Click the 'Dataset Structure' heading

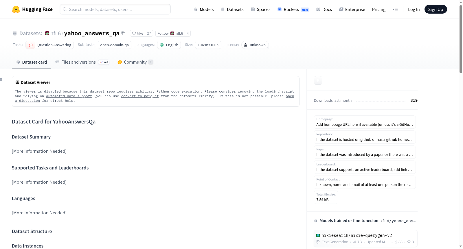(32, 231)
